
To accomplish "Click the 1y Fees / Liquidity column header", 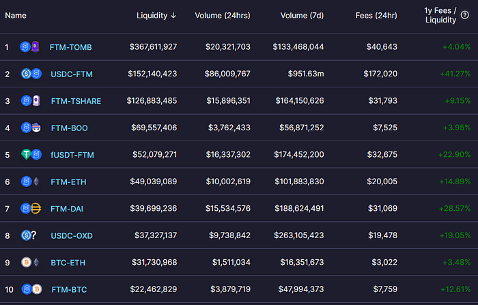I will click(440, 15).
